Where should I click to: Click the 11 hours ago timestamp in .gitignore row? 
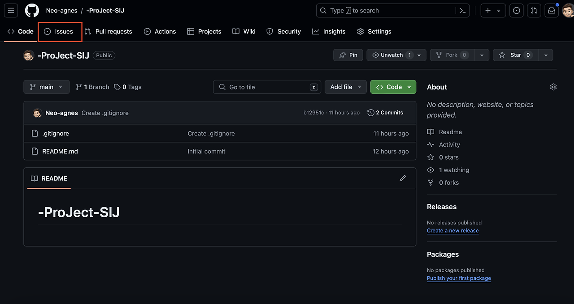(x=391, y=133)
